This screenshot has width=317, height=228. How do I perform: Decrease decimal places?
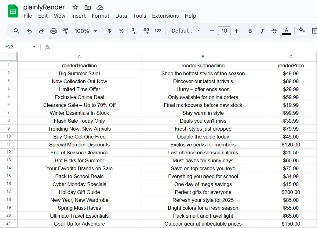(133, 31)
